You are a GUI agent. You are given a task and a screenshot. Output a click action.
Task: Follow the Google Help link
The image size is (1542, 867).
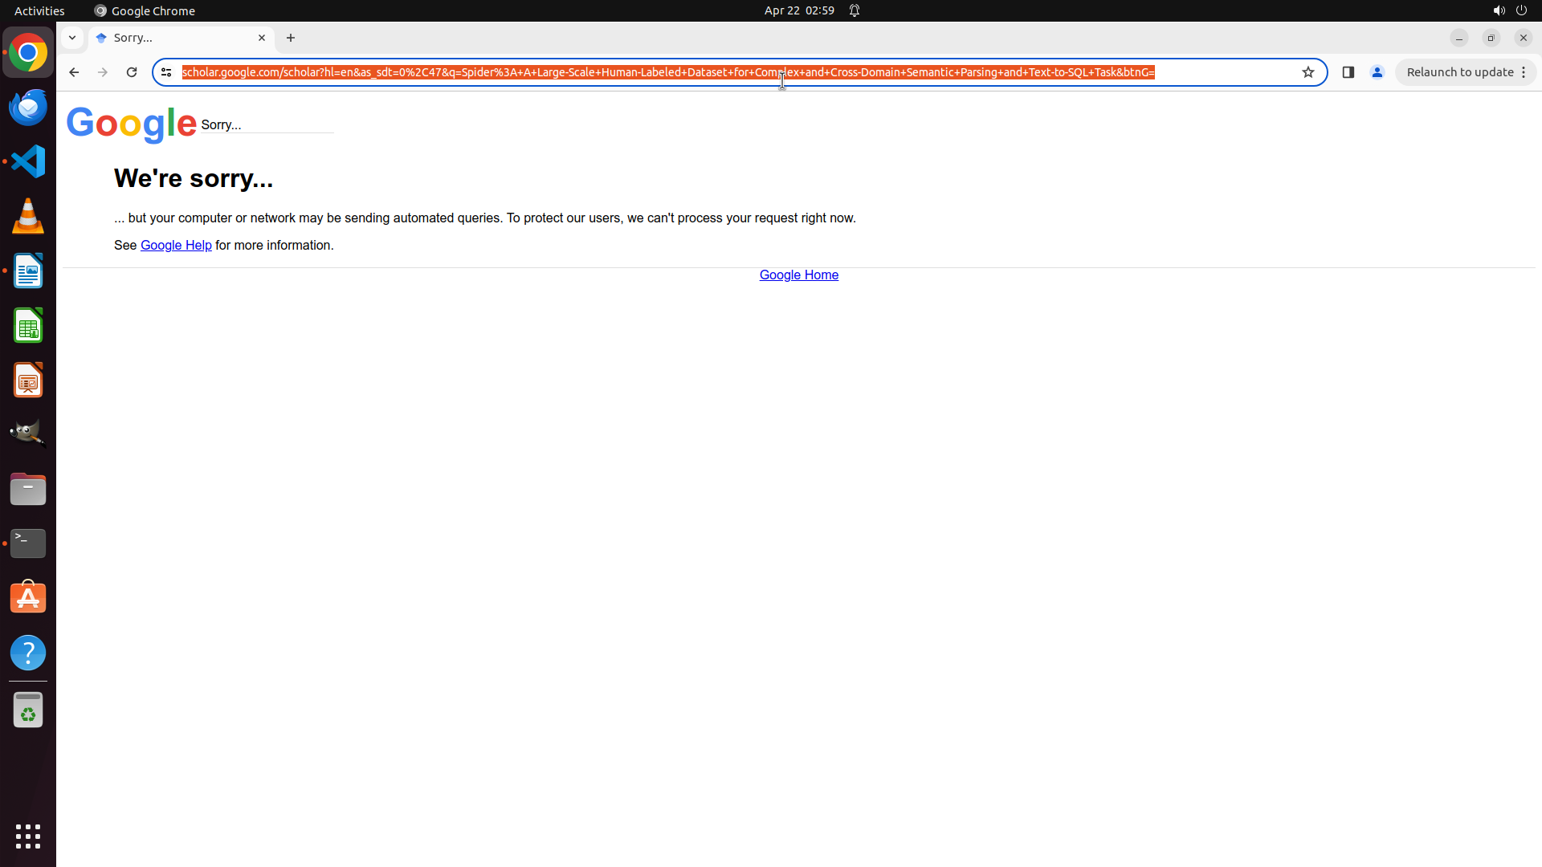(x=176, y=246)
